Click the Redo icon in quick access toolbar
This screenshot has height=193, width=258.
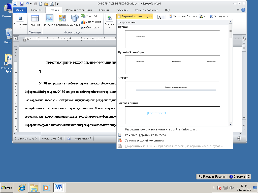tap(35, 4)
